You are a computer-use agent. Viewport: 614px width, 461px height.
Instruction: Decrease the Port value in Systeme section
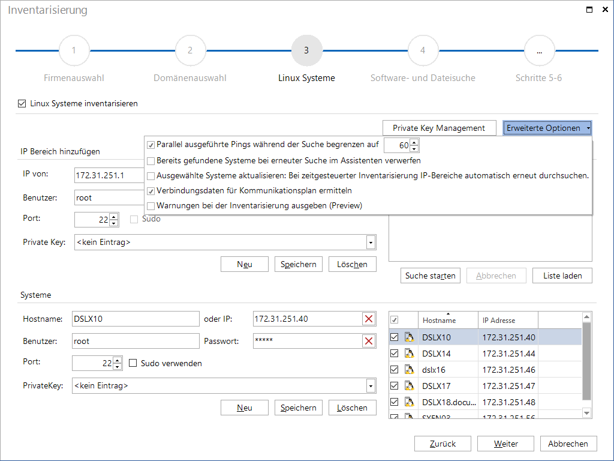coord(117,367)
